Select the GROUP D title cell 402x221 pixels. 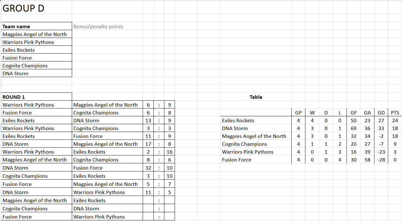[24, 8]
